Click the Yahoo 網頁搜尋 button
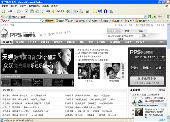Image resolution: width=170 pixels, height=122 pixels. 49,21
